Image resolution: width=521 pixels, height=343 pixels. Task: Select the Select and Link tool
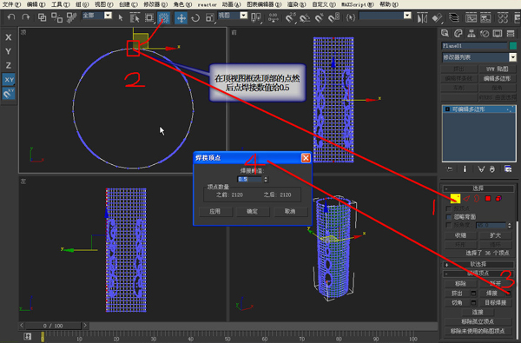43,17
